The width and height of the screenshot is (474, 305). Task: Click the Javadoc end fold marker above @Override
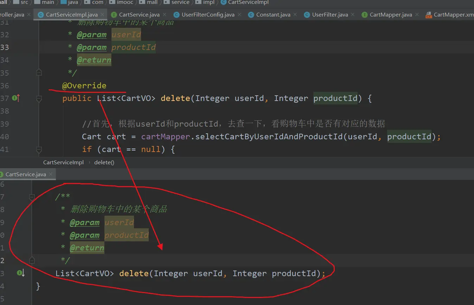point(39,72)
